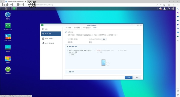180x97 pixels.
Task: Select the WPS tab
Action: pos(95,28)
